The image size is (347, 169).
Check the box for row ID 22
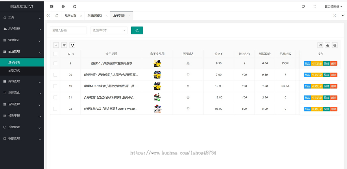(x=55, y=109)
